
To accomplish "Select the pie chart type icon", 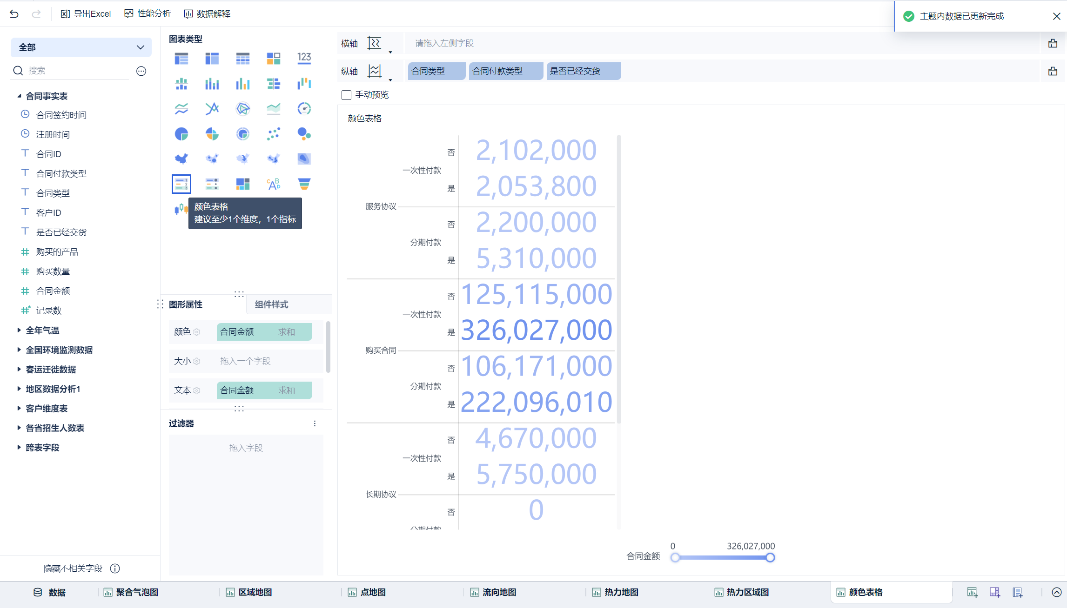I will coord(181,134).
